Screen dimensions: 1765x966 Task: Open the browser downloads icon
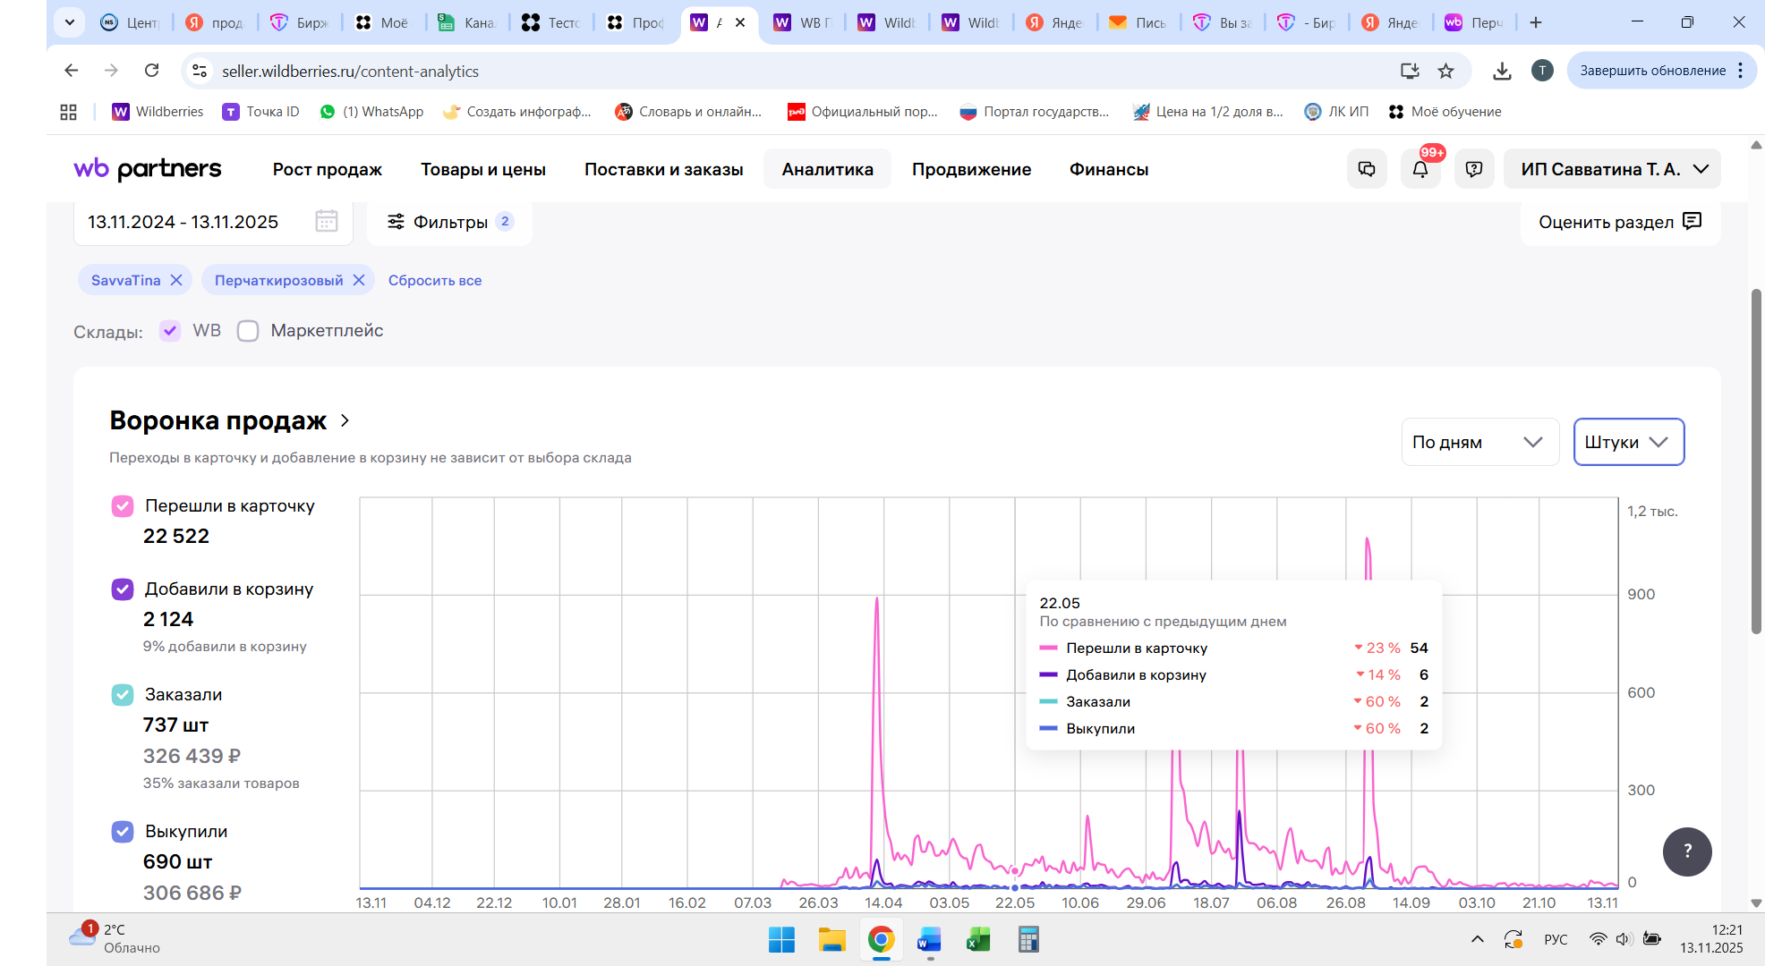tap(1502, 71)
